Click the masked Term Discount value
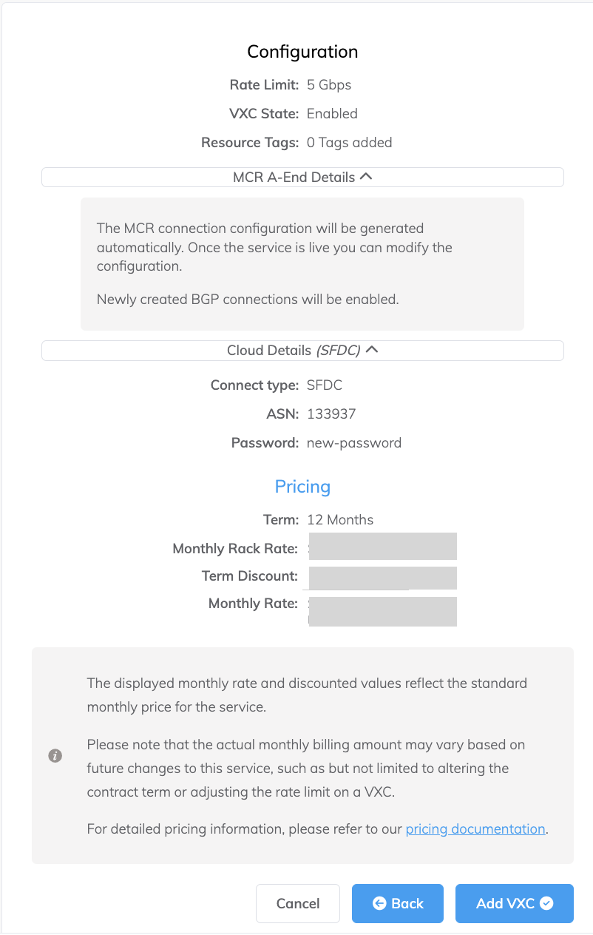 pos(382,578)
